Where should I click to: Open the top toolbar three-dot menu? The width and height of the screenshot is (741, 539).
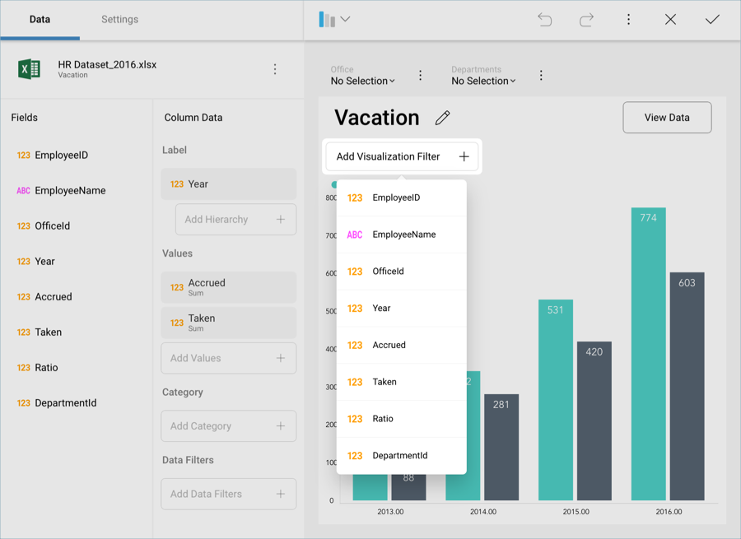(x=628, y=20)
